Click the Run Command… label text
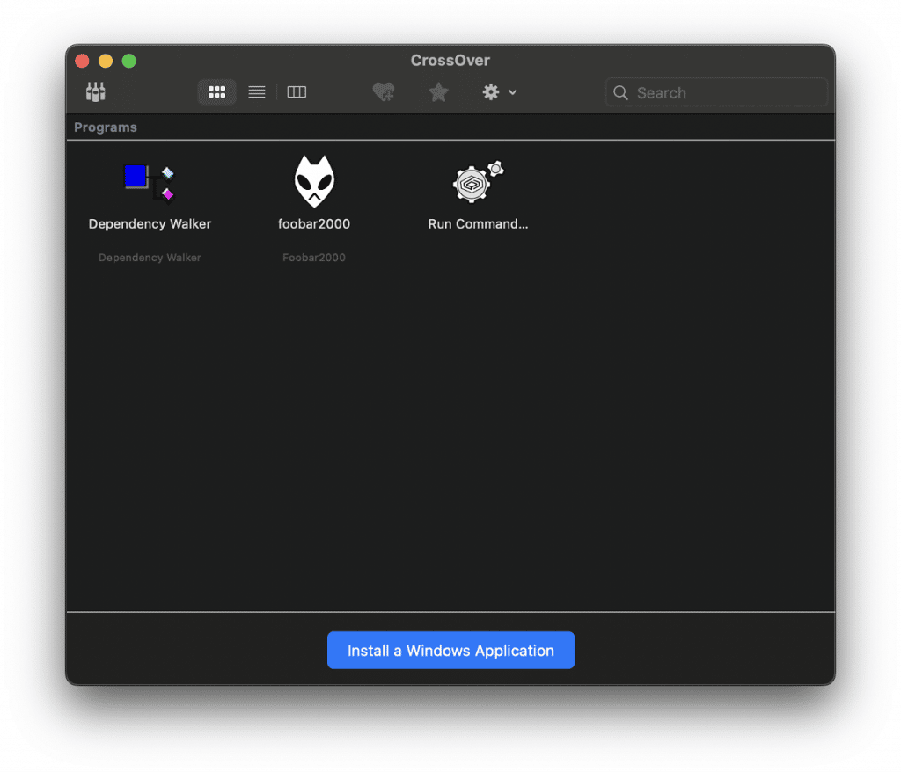901x772 pixels. (x=478, y=223)
